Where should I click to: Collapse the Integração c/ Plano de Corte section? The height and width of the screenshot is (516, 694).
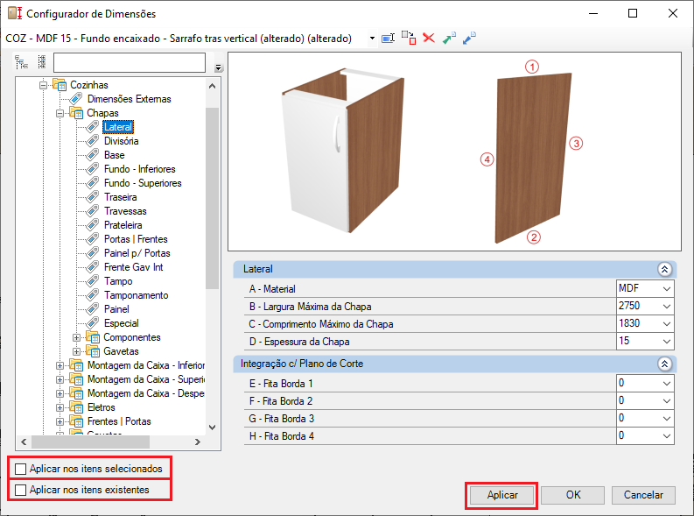(x=664, y=364)
